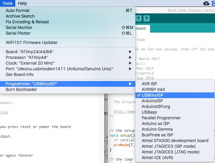Screen dimensions: 215x163
Task: Click the 'Sep 2016' comment text
Action: click(x=145, y=78)
